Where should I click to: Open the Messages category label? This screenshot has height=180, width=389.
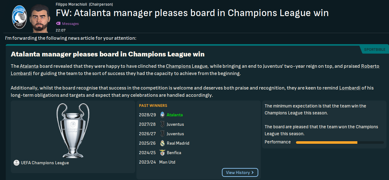[70, 24]
